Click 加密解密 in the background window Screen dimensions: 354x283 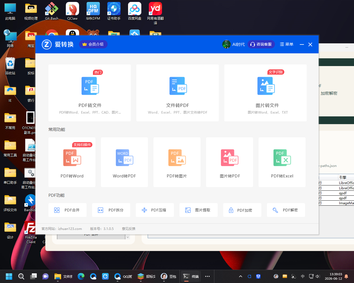[329, 93]
